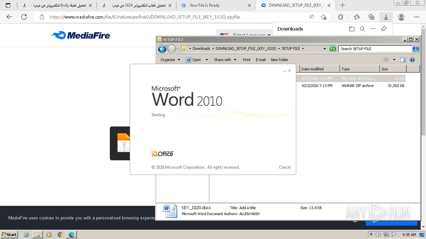Expand the Organize menu
426x239 pixels.
click(170, 60)
